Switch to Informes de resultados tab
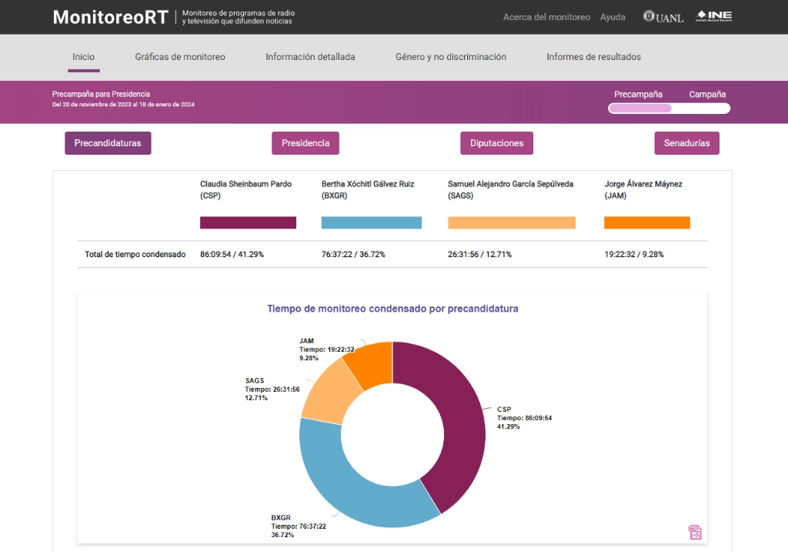This screenshot has height=558, width=788. 593,57
